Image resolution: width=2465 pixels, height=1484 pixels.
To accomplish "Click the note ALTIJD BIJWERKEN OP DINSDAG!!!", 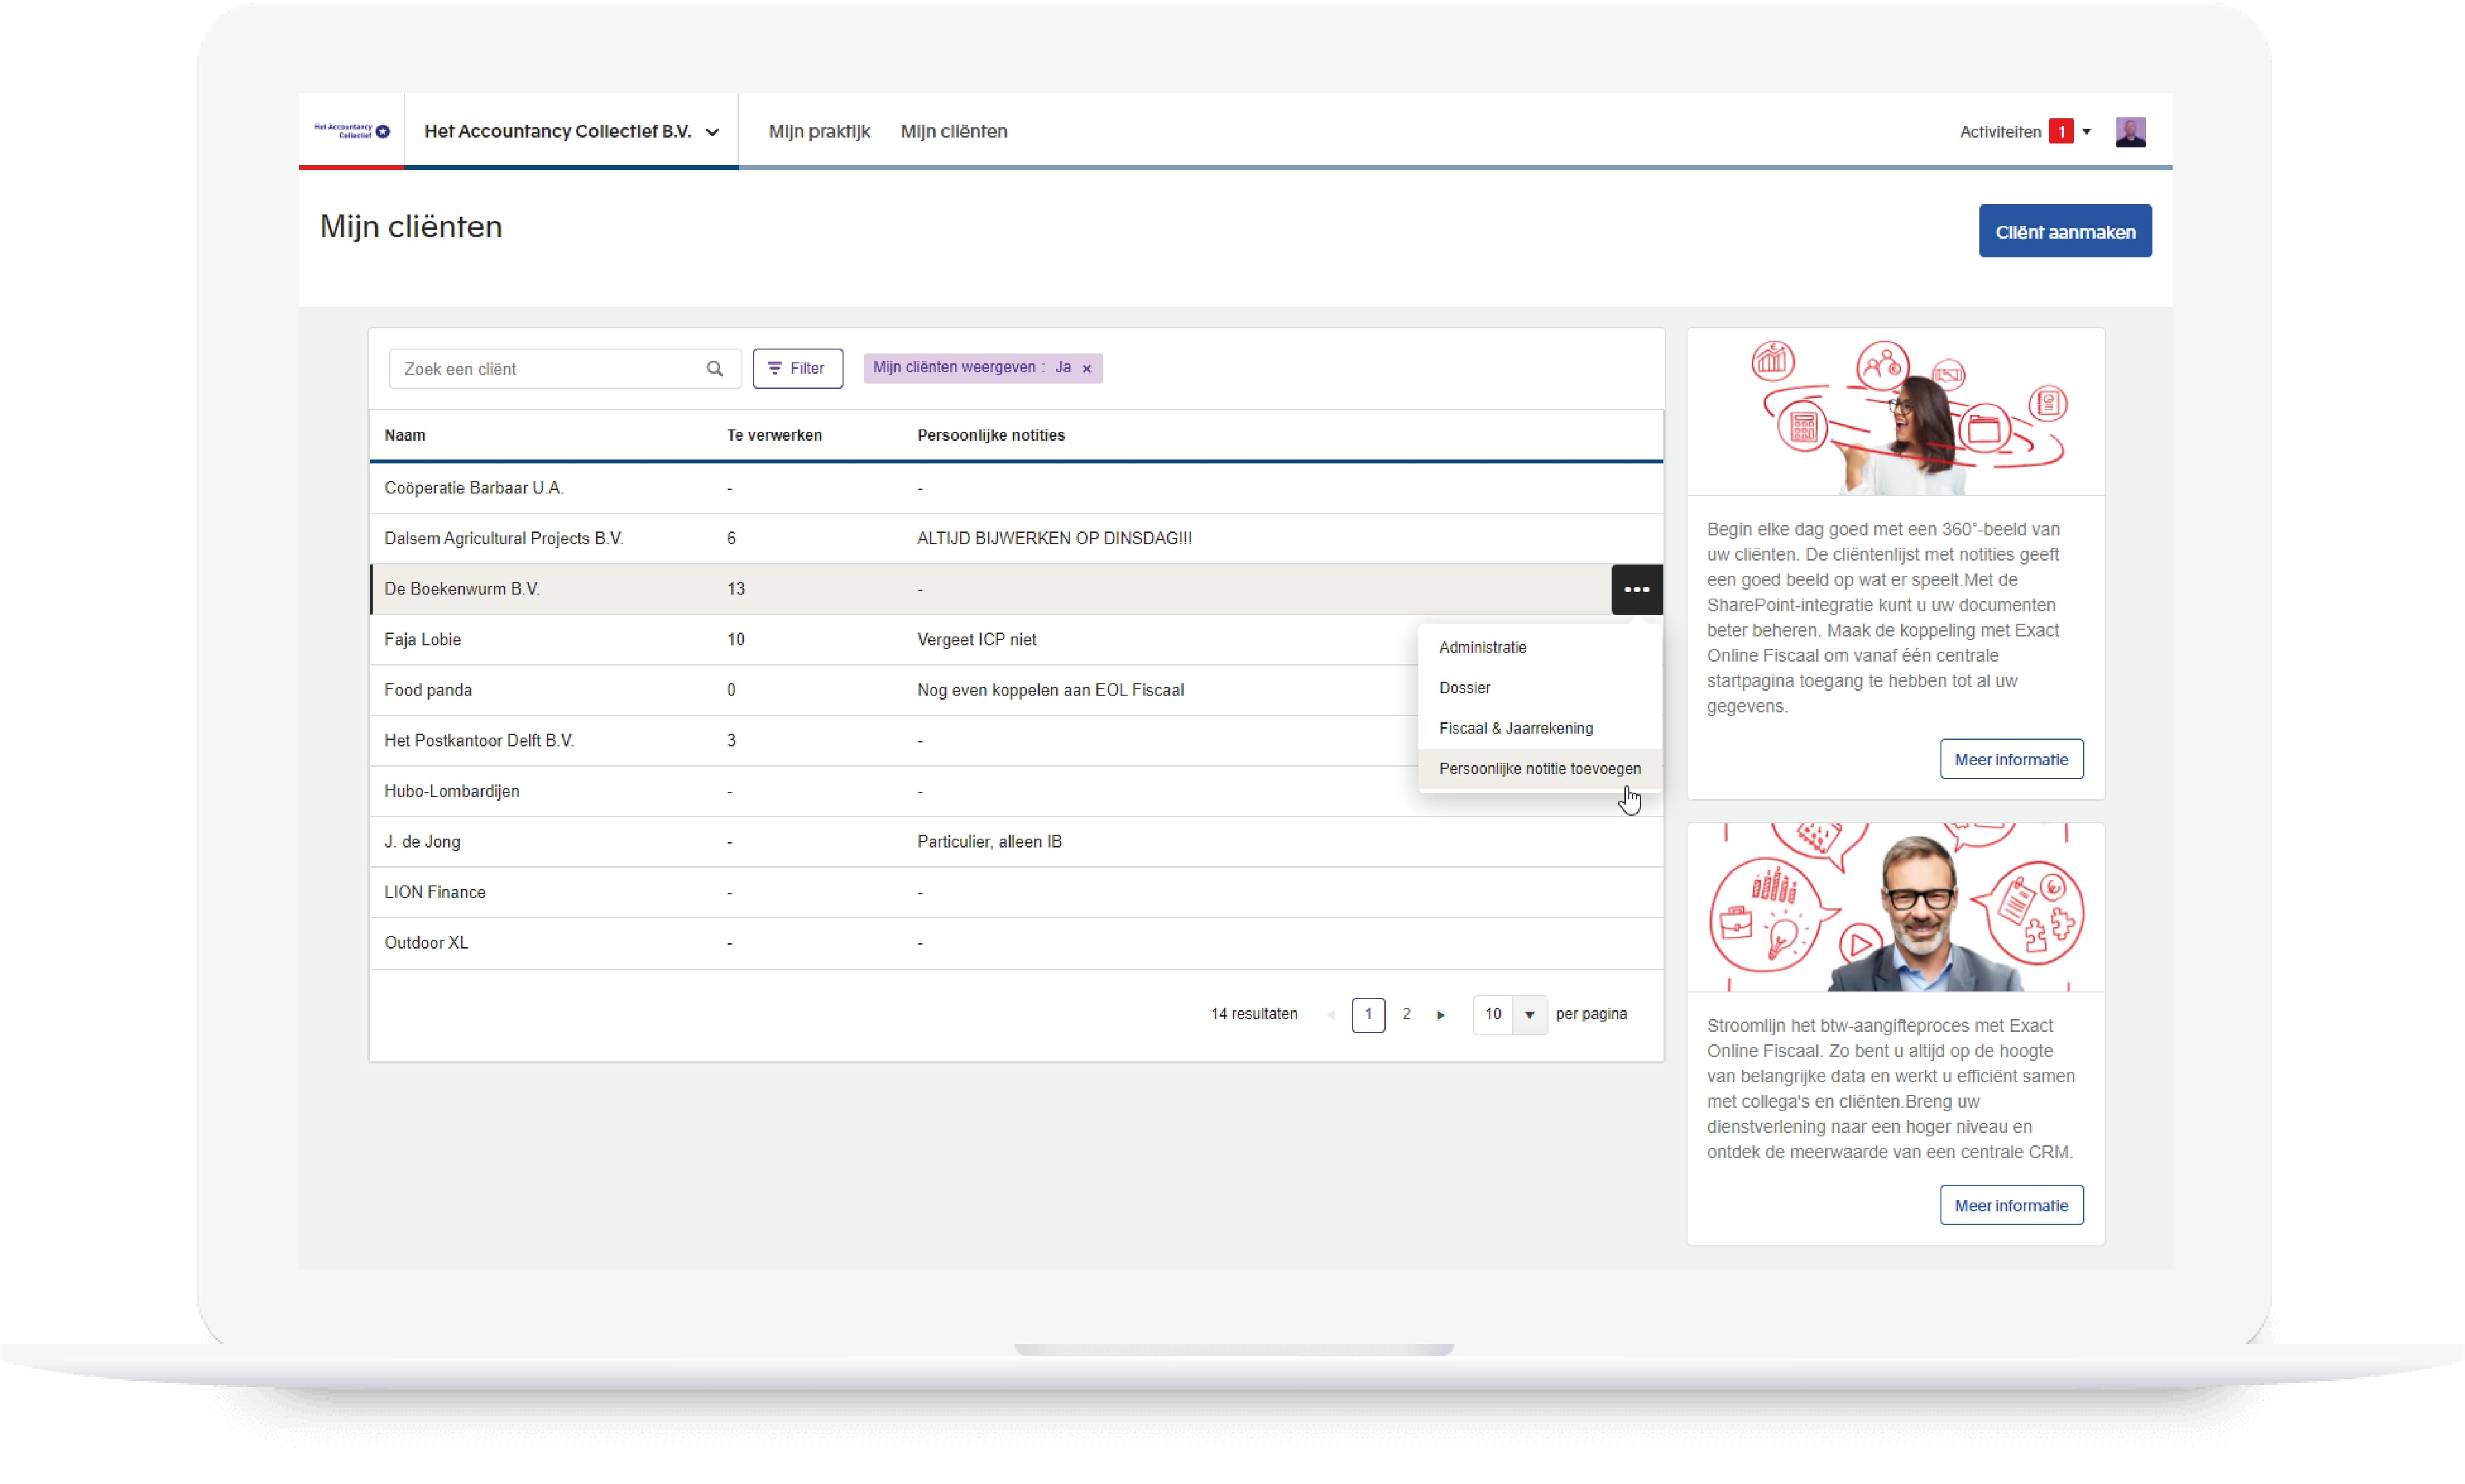I will pyautogui.click(x=1054, y=538).
